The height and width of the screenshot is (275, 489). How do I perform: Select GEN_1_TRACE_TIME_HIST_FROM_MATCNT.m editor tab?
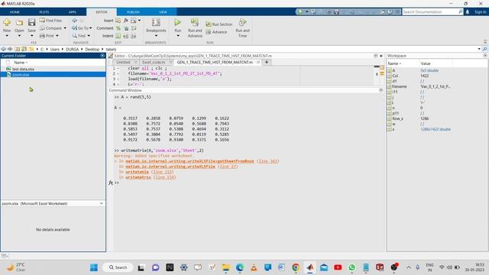217,63
